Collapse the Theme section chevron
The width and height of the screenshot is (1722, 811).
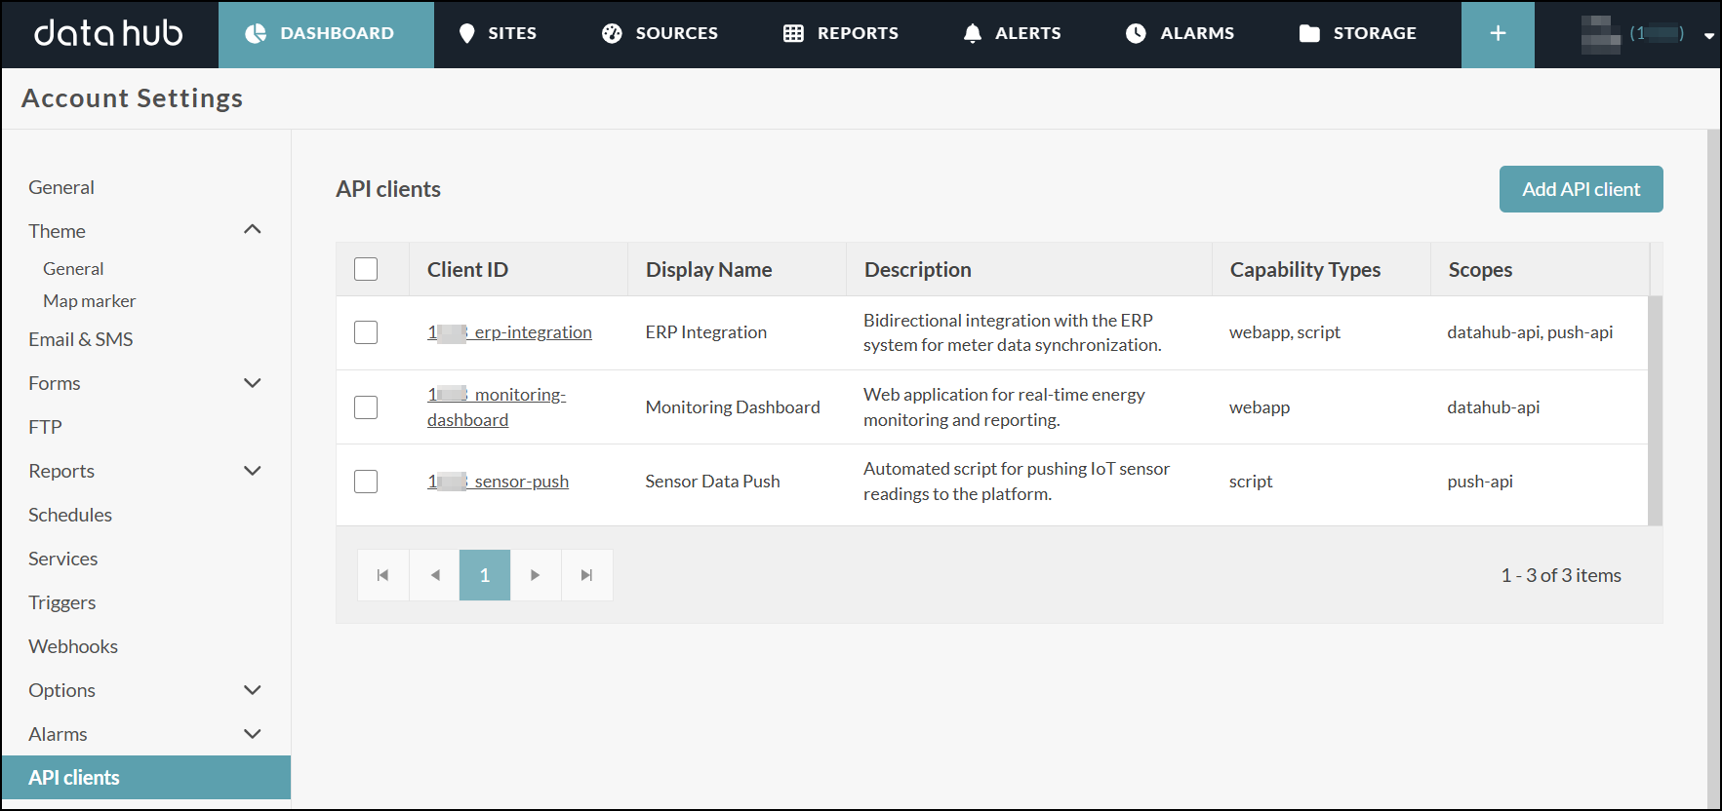click(x=253, y=230)
